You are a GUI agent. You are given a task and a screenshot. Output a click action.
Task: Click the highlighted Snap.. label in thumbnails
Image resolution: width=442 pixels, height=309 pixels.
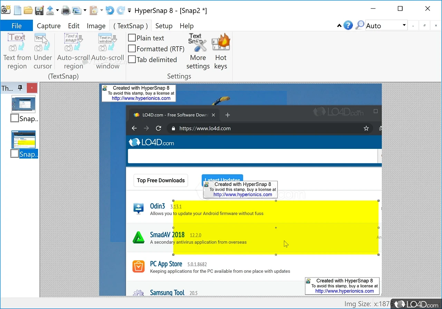point(29,154)
